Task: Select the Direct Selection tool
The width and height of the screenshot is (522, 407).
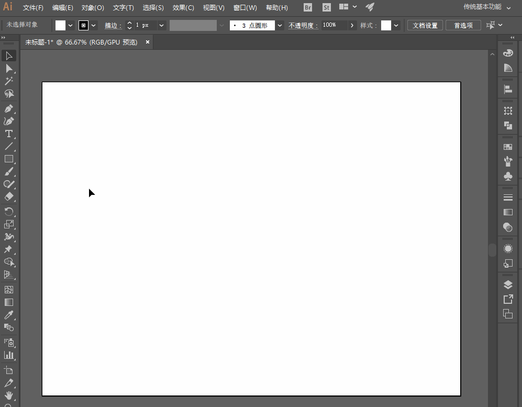Action: [x=9, y=68]
